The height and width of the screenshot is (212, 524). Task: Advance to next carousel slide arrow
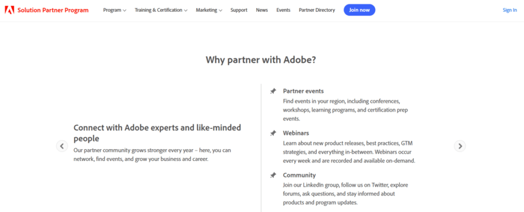460,146
